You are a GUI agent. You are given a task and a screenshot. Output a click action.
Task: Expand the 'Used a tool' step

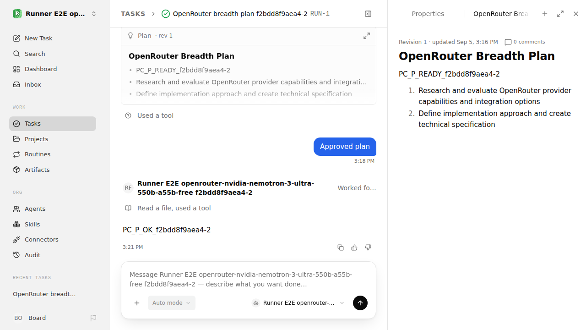click(x=155, y=115)
